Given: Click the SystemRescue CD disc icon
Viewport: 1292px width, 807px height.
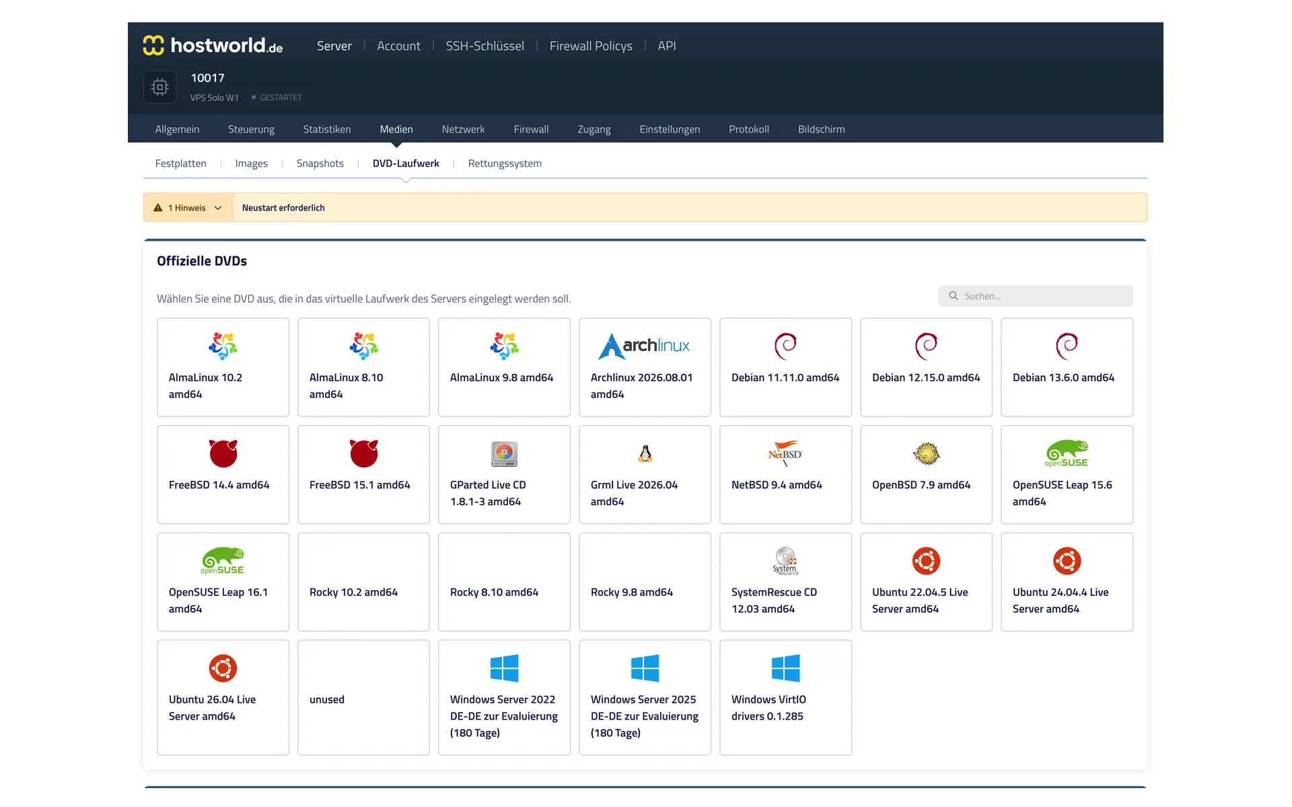Looking at the screenshot, I should [785, 561].
